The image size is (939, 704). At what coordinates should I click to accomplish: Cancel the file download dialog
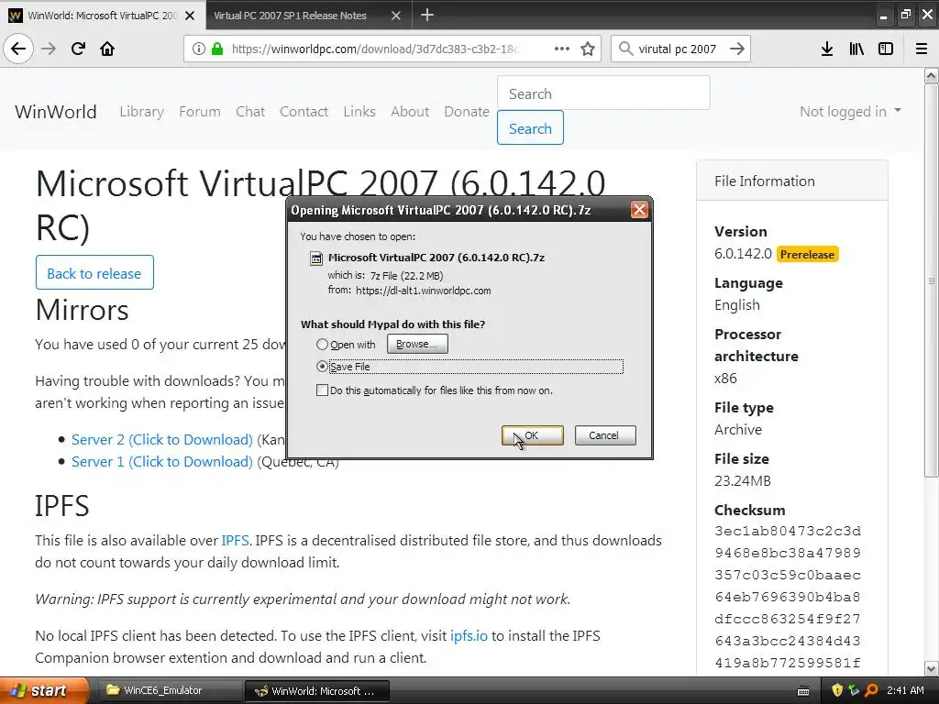pyautogui.click(x=605, y=435)
